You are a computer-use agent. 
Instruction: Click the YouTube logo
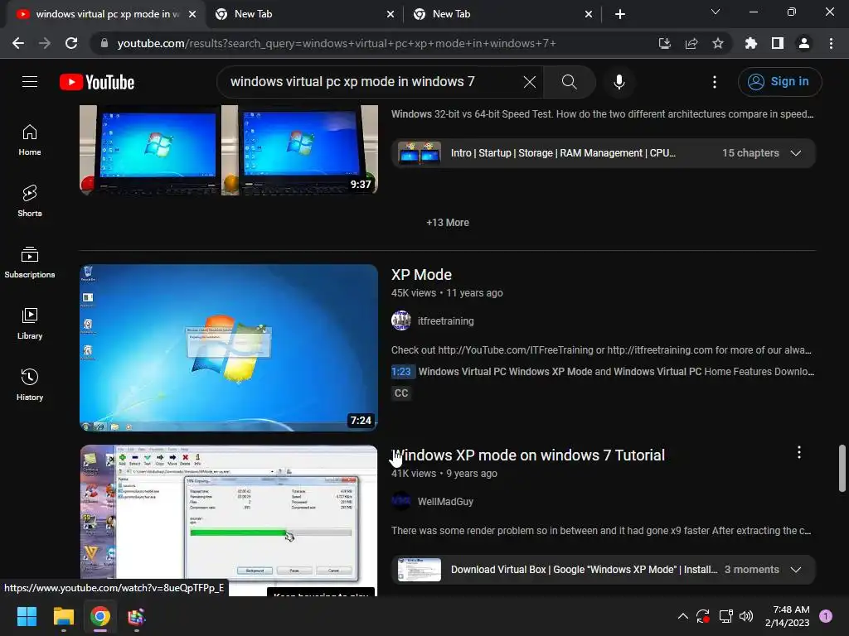(x=97, y=82)
